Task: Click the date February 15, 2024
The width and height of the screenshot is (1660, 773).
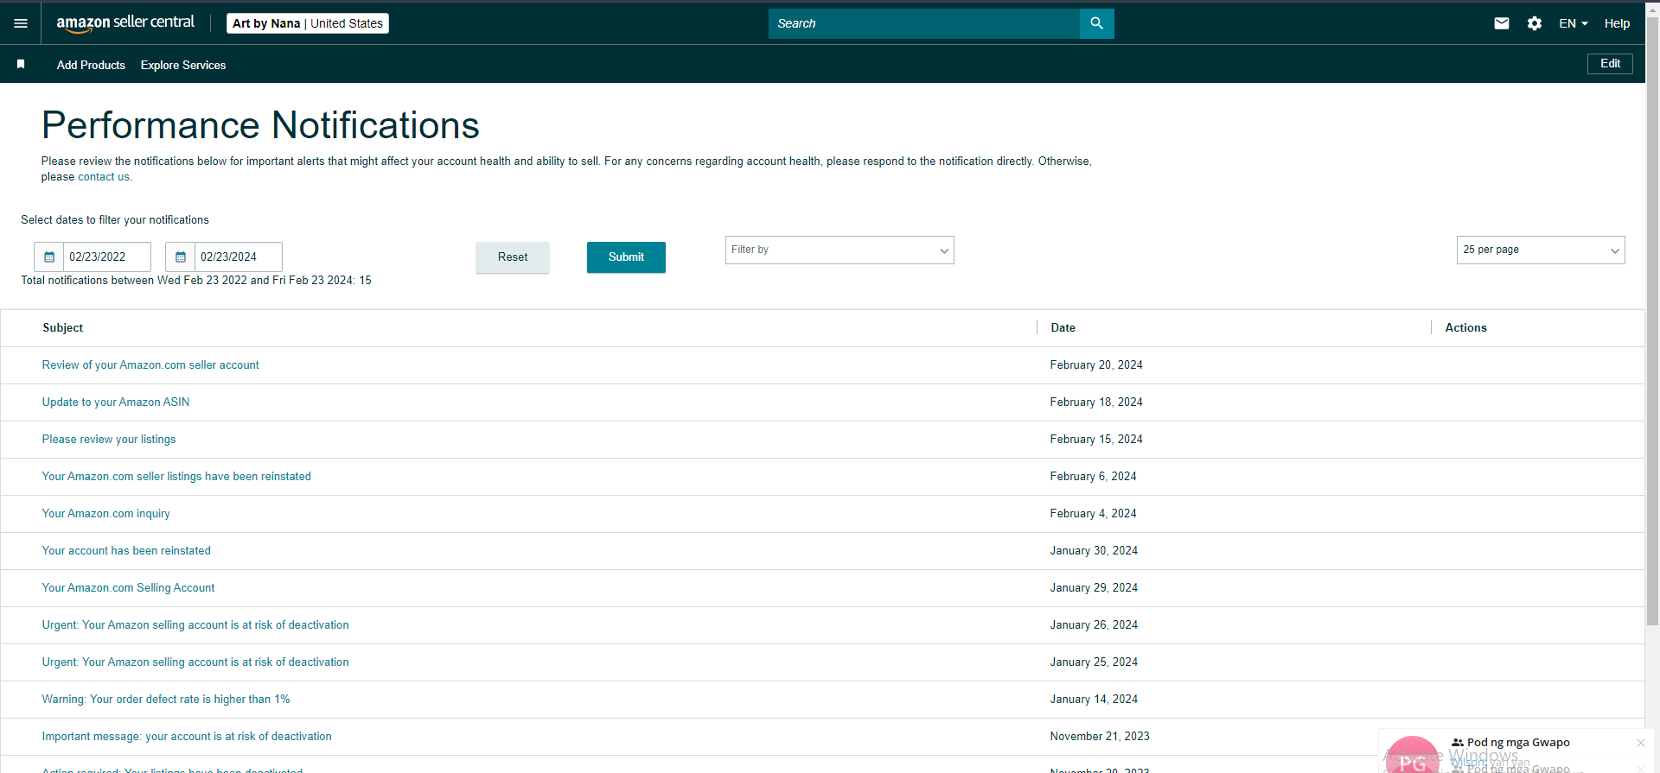Action: 1096,440
